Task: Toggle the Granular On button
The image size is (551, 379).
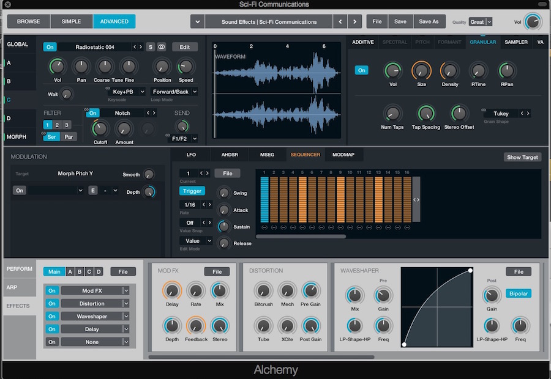Action: click(362, 70)
